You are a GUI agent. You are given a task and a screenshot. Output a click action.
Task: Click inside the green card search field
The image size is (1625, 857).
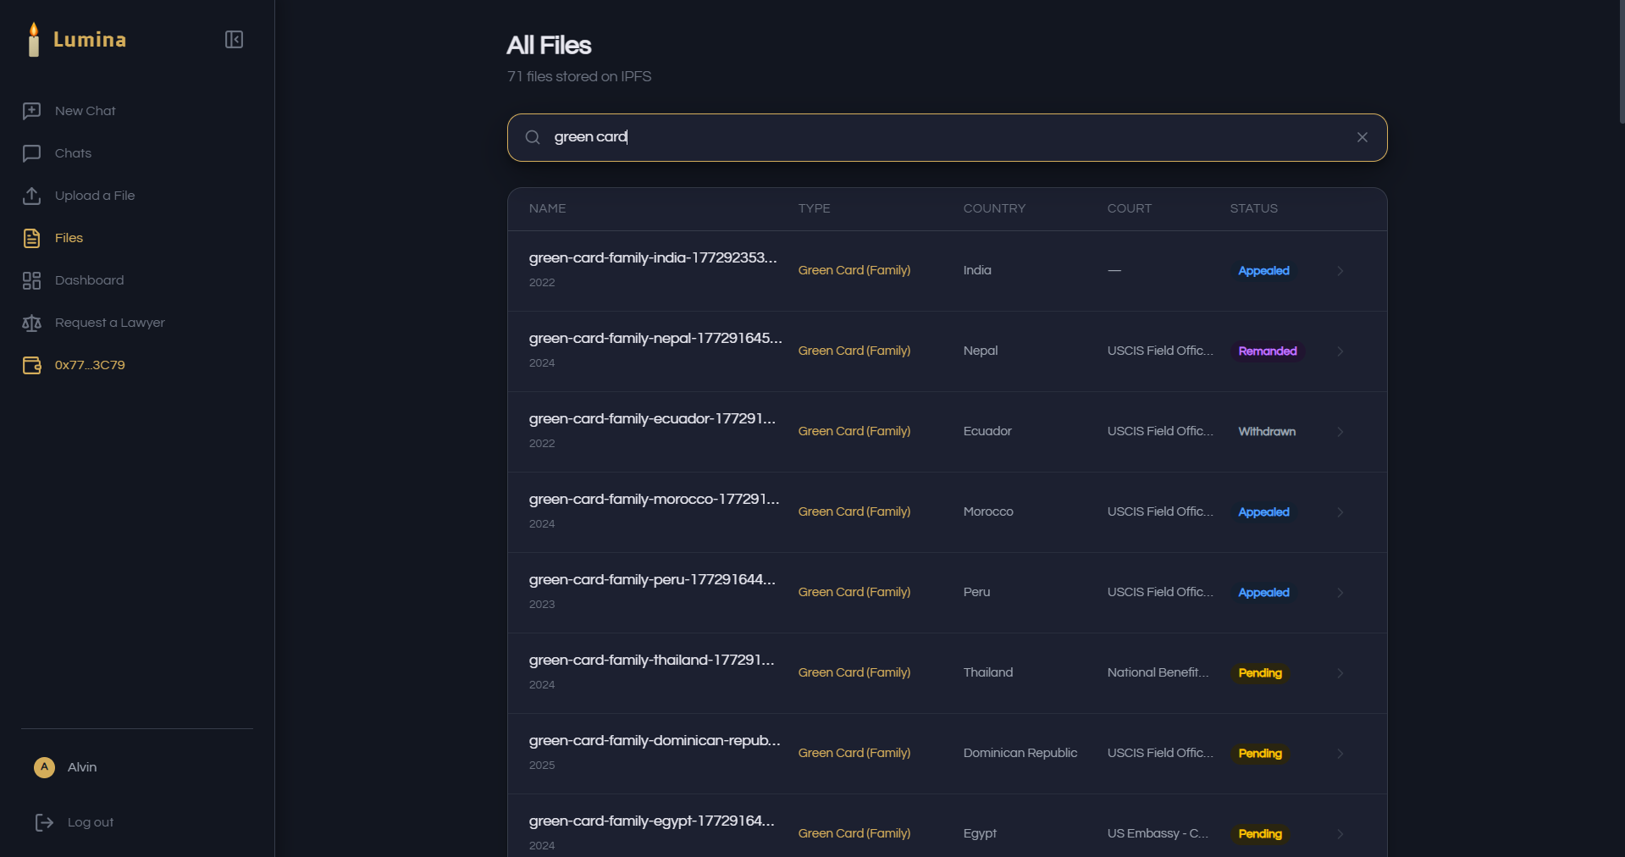tap(947, 137)
